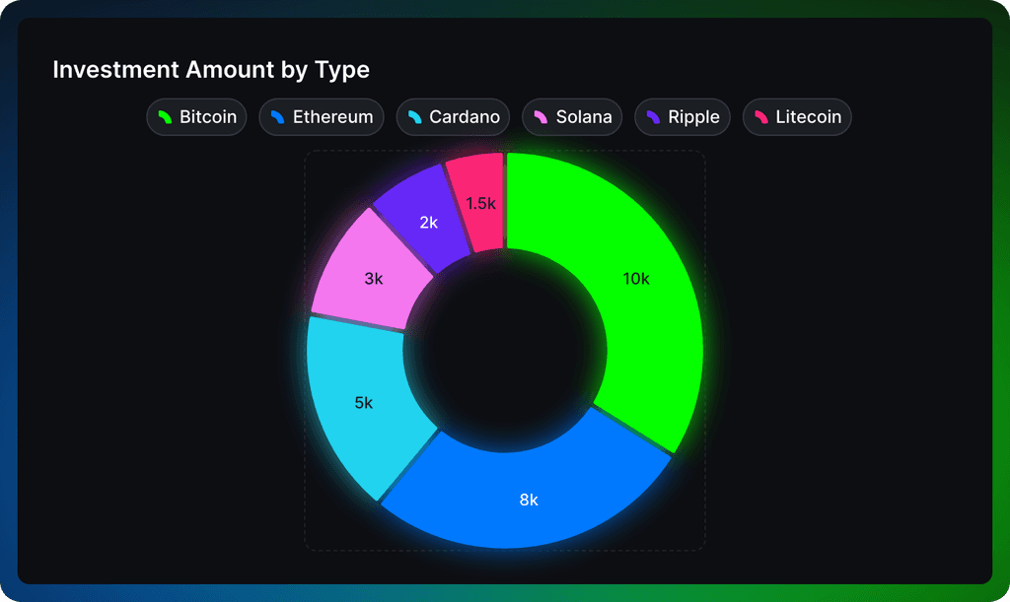The image size is (1010, 602).
Task: Click the Investment Amount by Type title
Action: pyautogui.click(x=211, y=69)
